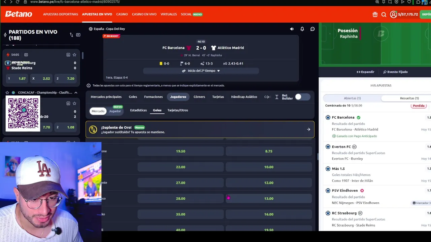Screen dimensions: 431x242
Task: Open the gift promotions icon in header
Action: click(x=375, y=14)
